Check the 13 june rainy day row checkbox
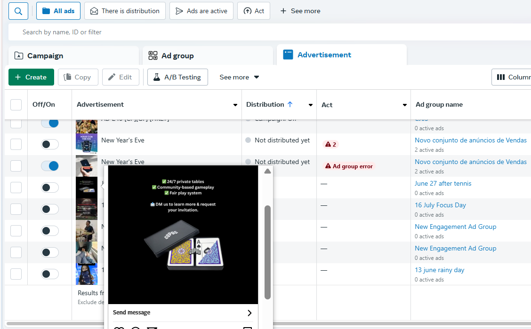Viewport: 531px width, 329px height. [16, 274]
